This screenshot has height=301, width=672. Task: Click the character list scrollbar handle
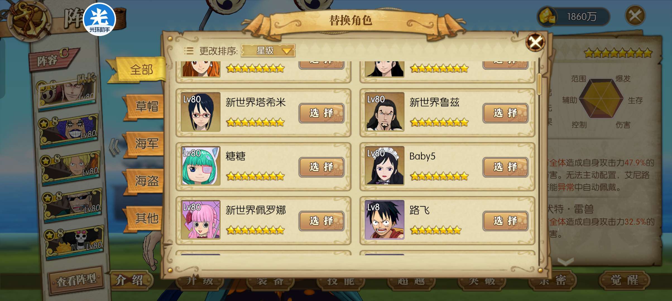tap(539, 84)
